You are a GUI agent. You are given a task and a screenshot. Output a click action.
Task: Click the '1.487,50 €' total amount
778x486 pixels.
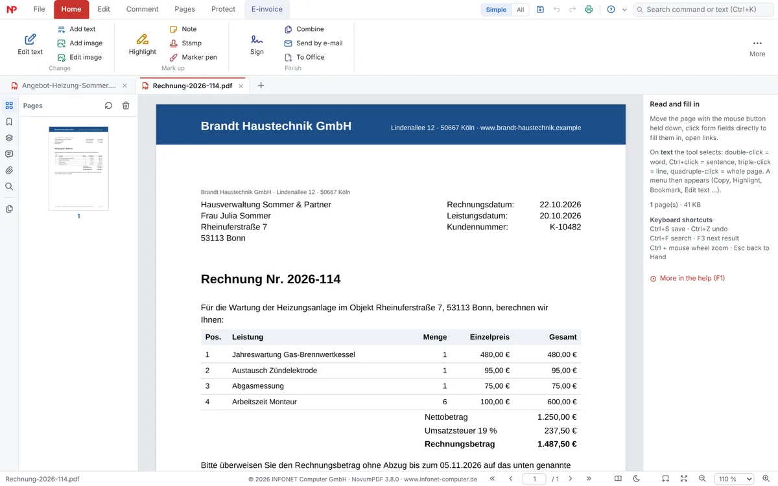click(557, 444)
